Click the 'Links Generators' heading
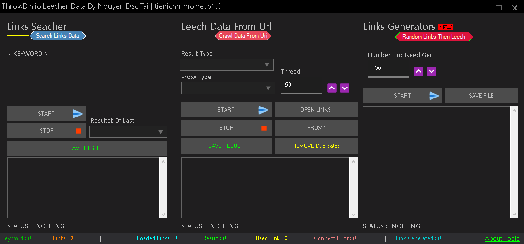 pyautogui.click(x=400, y=26)
